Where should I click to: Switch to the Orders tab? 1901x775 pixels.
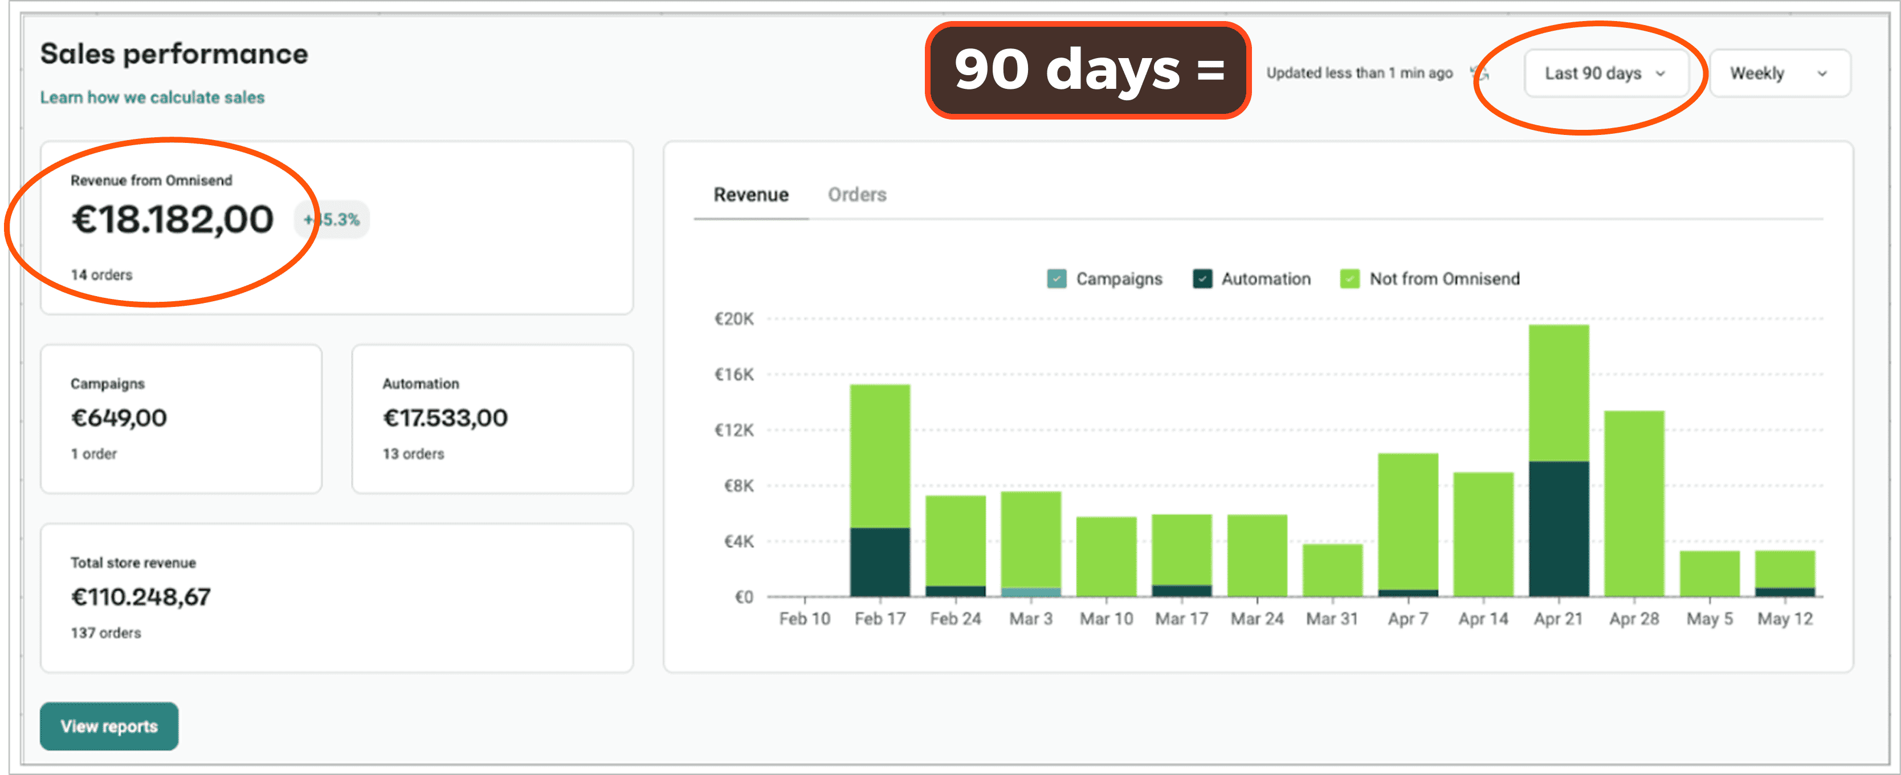pyautogui.click(x=857, y=195)
